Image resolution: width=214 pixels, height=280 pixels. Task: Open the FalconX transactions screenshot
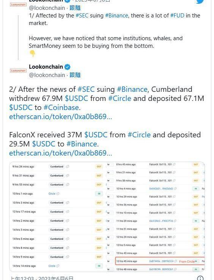(156, 217)
